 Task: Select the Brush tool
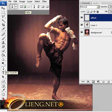[x=3, y=38]
